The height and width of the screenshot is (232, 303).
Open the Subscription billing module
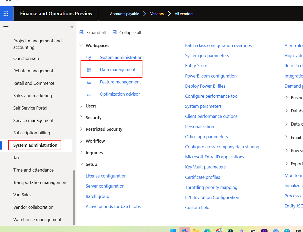pyautogui.click(x=32, y=133)
